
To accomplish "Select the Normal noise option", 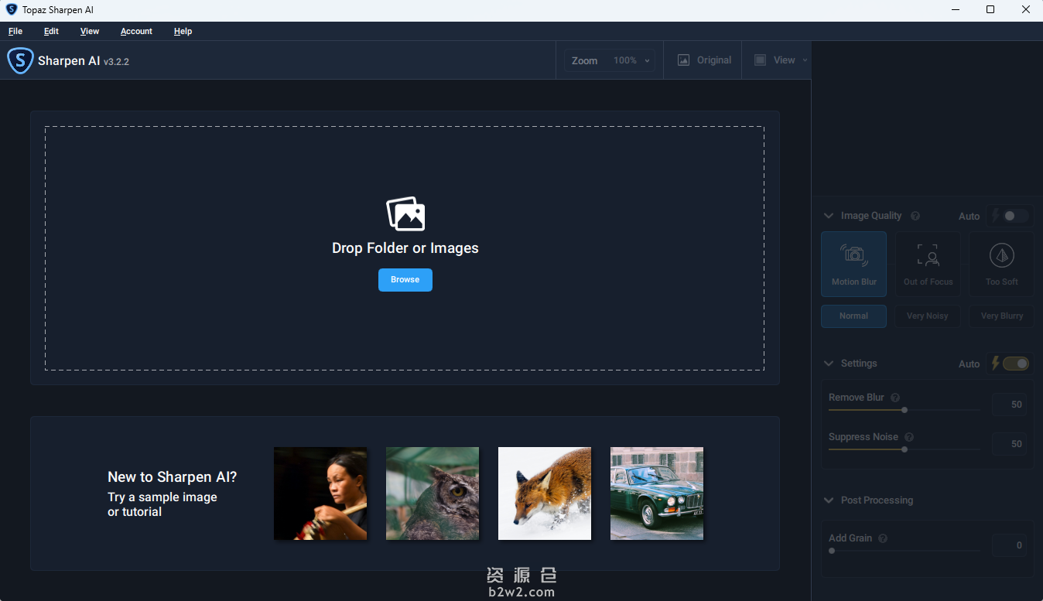I will click(853, 316).
